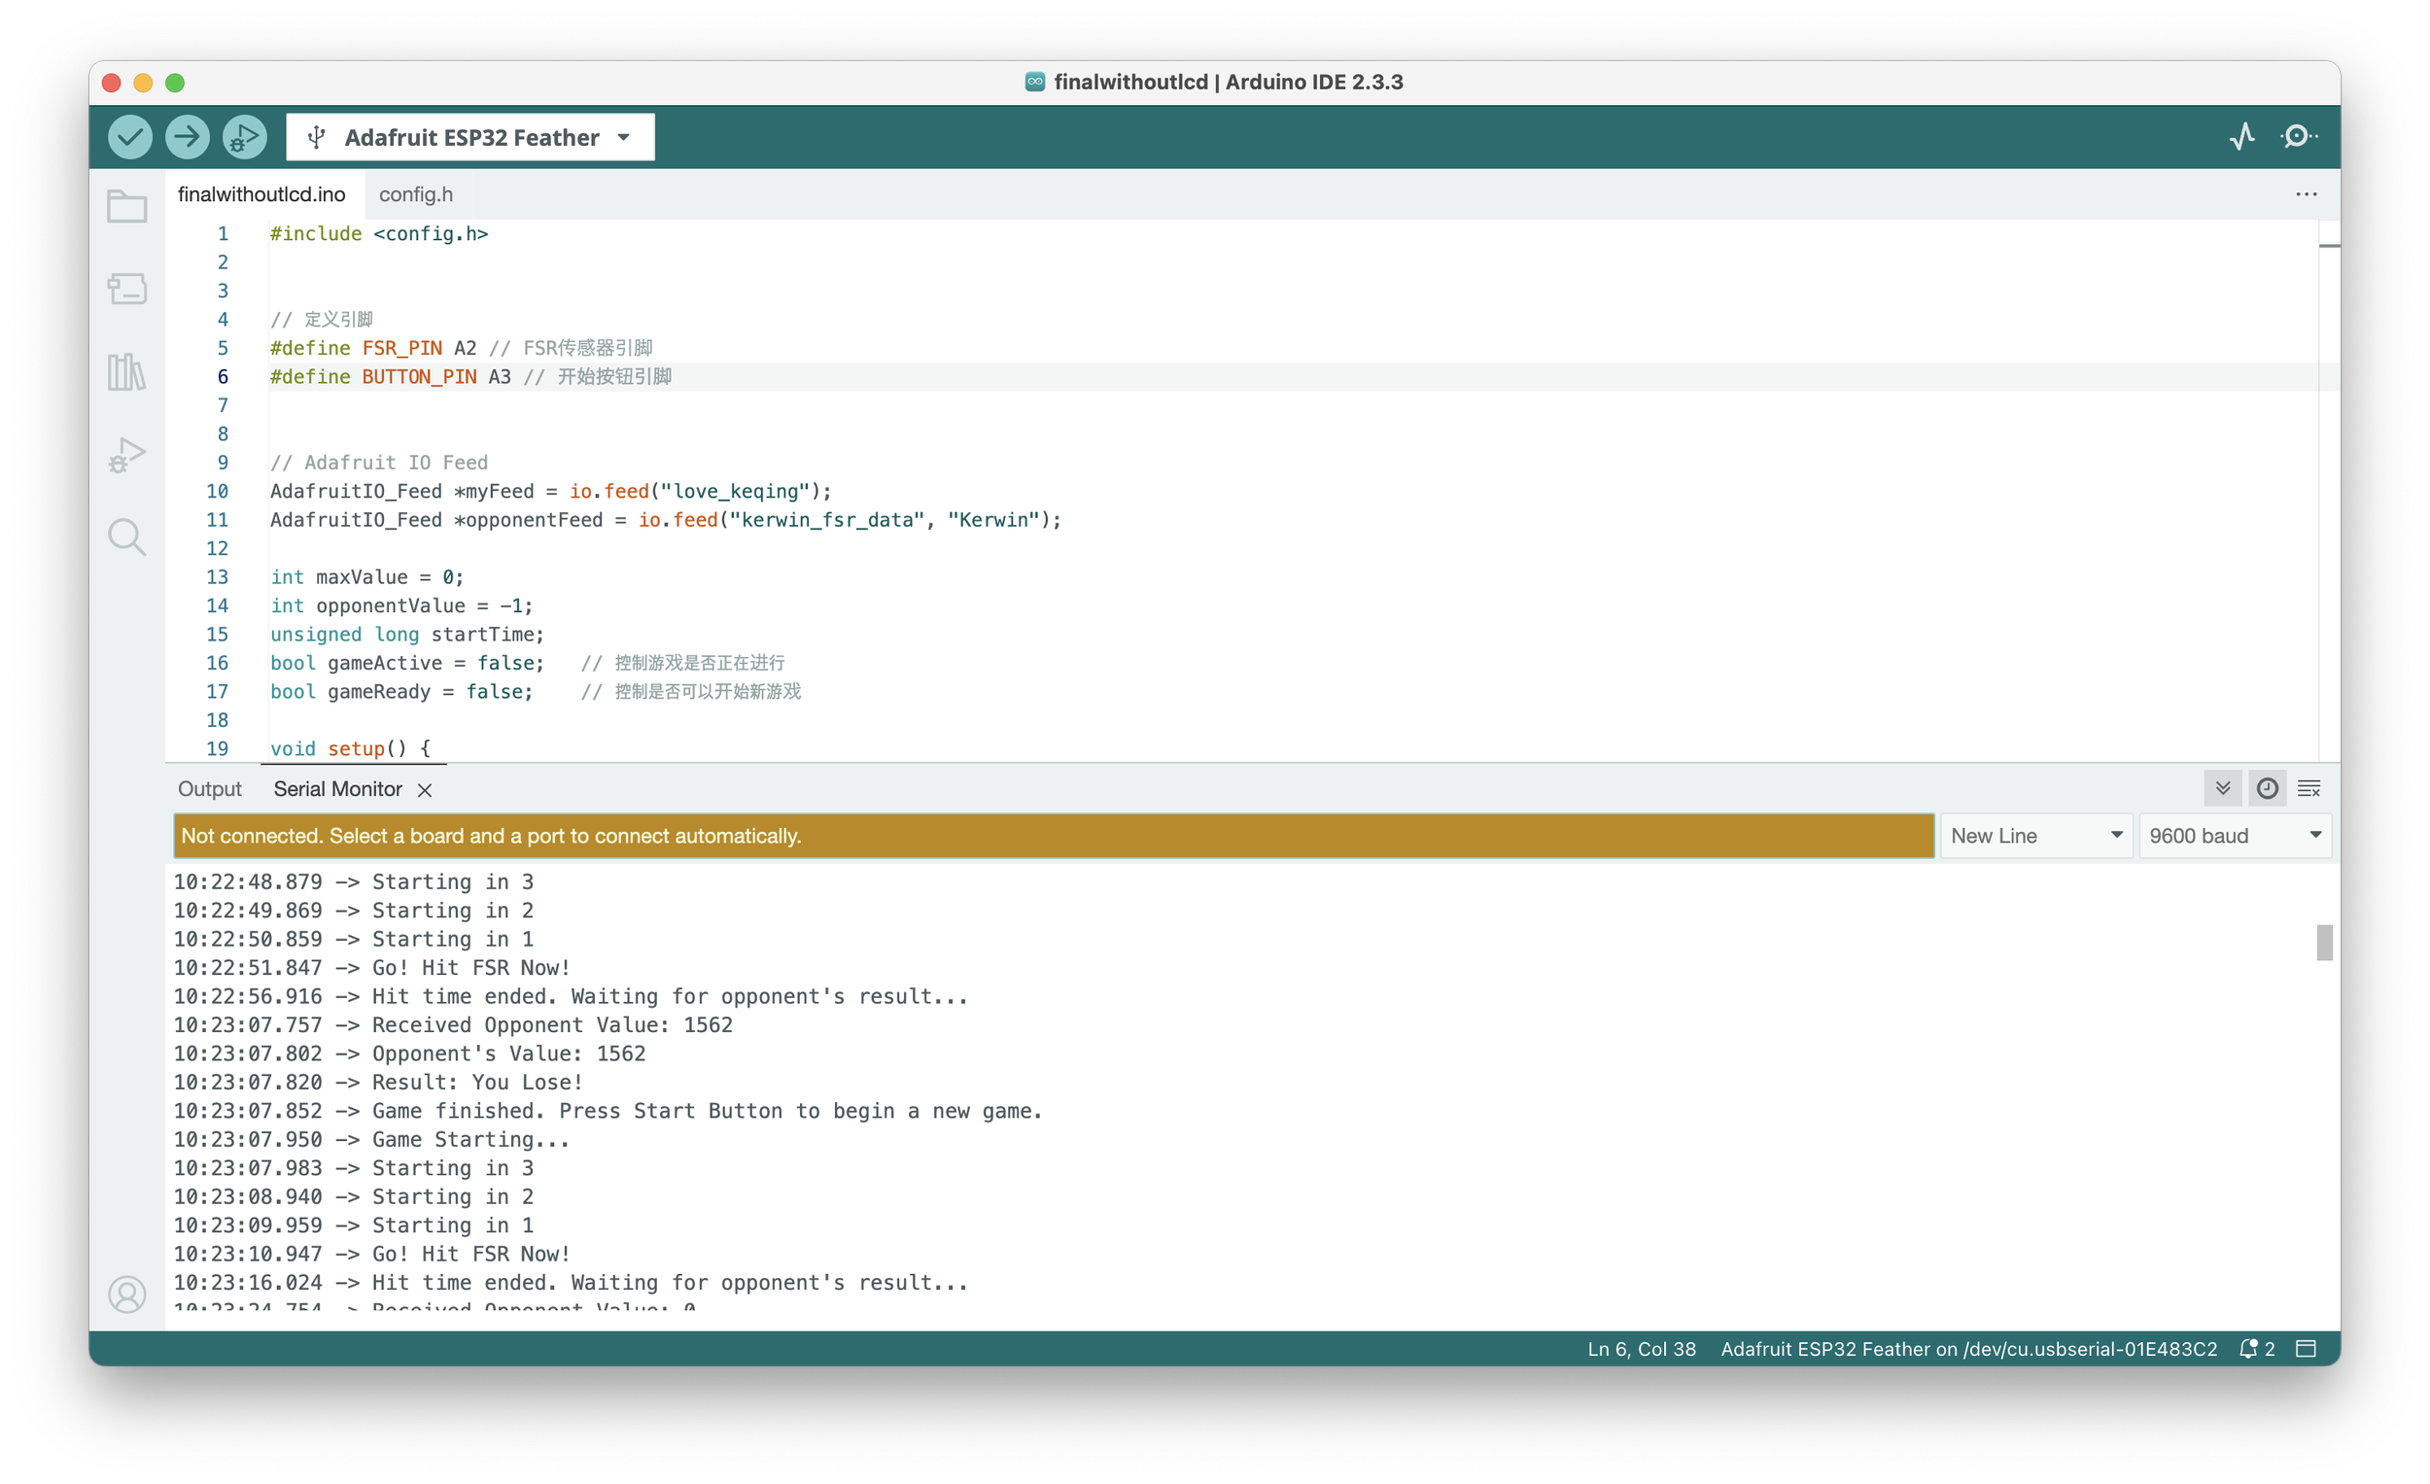Open the Search sidebar magnifier icon
The image size is (2430, 1484).
click(x=127, y=537)
